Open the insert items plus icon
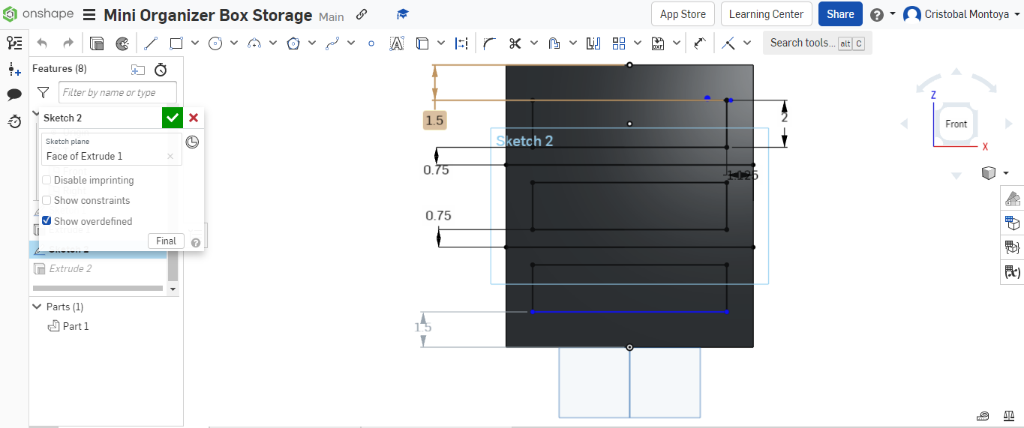 pyautogui.click(x=14, y=69)
